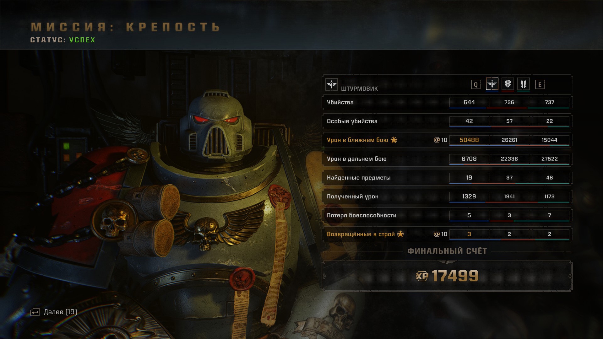This screenshot has width=603, height=339.
Task: Click the Финальный счёт score panel
Action: [447, 276]
